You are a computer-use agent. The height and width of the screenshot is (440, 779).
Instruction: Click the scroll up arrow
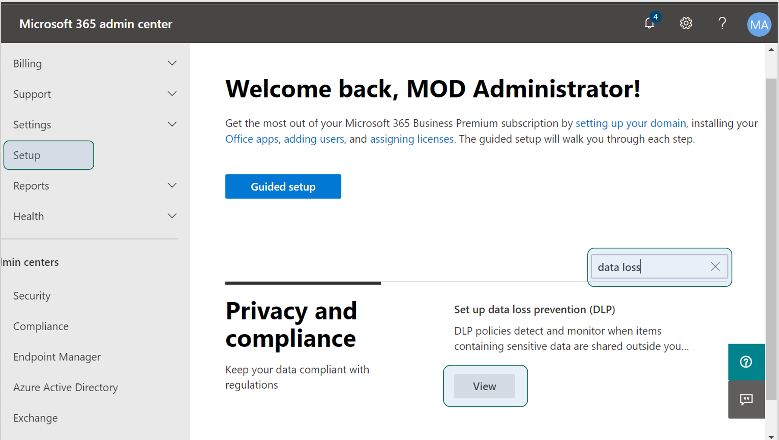coord(771,50)
